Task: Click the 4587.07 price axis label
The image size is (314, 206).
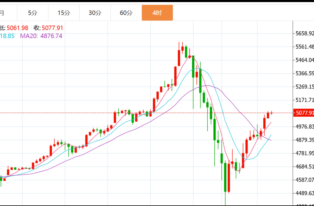Action: coord(304,180)
